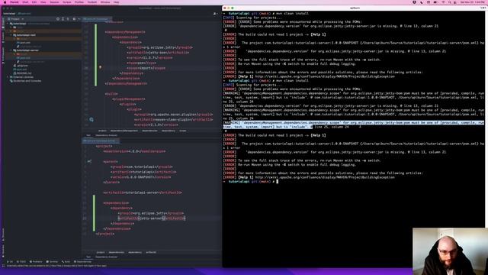Select Text tab of upper editor

(x=88, y=135)
